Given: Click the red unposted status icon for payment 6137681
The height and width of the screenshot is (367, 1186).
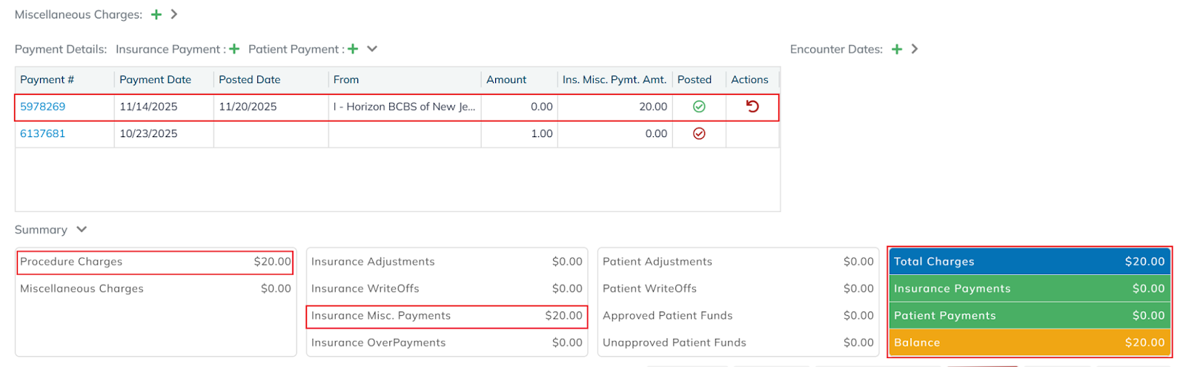Looking at the screenshot, I should 699,134.
